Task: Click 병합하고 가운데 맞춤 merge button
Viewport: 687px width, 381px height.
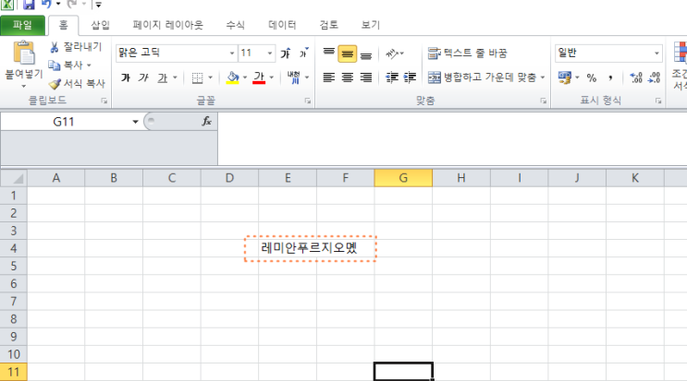Action: 482,77
